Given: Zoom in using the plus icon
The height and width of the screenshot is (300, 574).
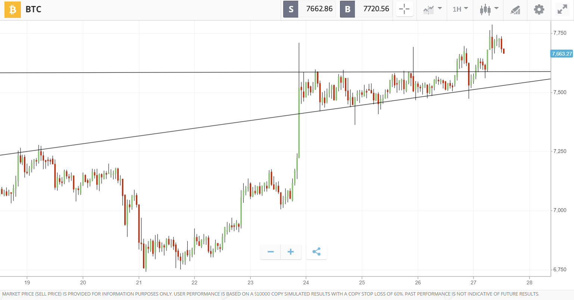Looking at the screenshot, I should tap(290, 252).
